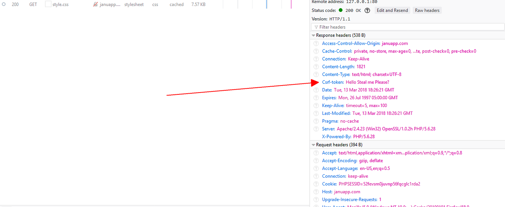Click the filter funnel icon in headers filter
505x207 pixels.
(316, 27)
